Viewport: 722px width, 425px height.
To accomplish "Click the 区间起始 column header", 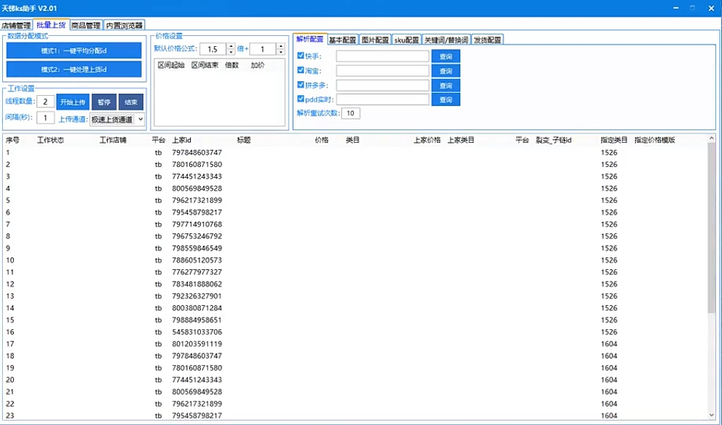I will click(x=171, y=65).
